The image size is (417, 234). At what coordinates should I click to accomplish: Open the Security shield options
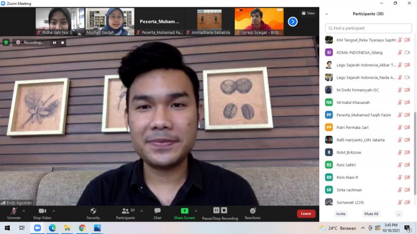coord(93,211)
